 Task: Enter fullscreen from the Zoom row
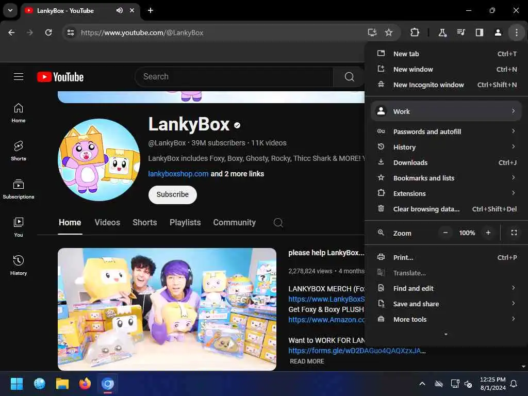pyautogui.click(x=514, y=233)
